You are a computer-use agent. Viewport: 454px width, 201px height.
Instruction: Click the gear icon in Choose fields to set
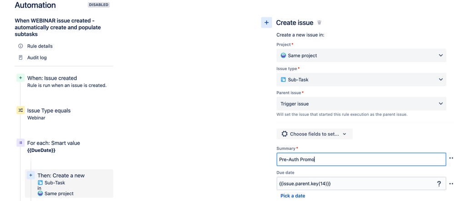[284, 134]
